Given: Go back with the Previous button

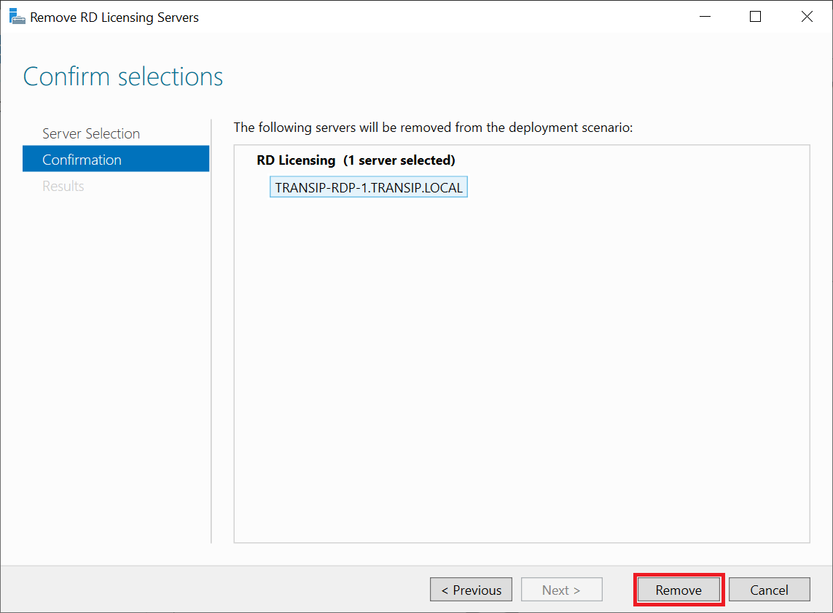Looking at the screenshot, I should [x=472, y=590].
